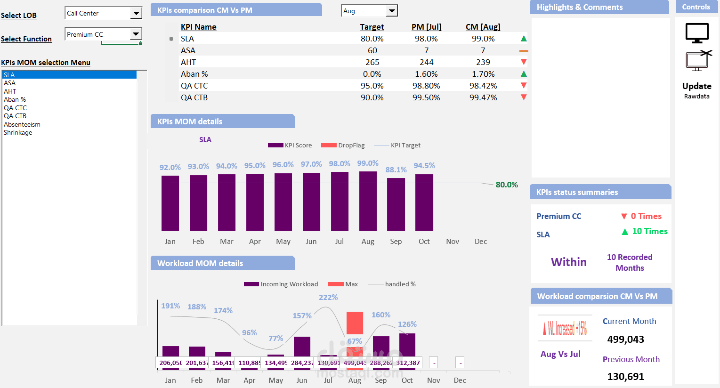Click the red down arrow in the AHT row

point(524,62)
